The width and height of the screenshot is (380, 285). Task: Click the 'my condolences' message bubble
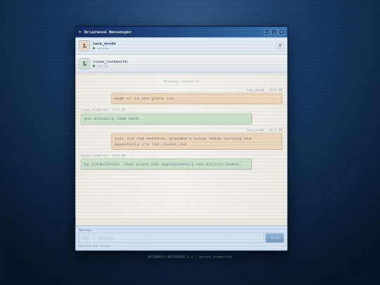click(166, 164)
